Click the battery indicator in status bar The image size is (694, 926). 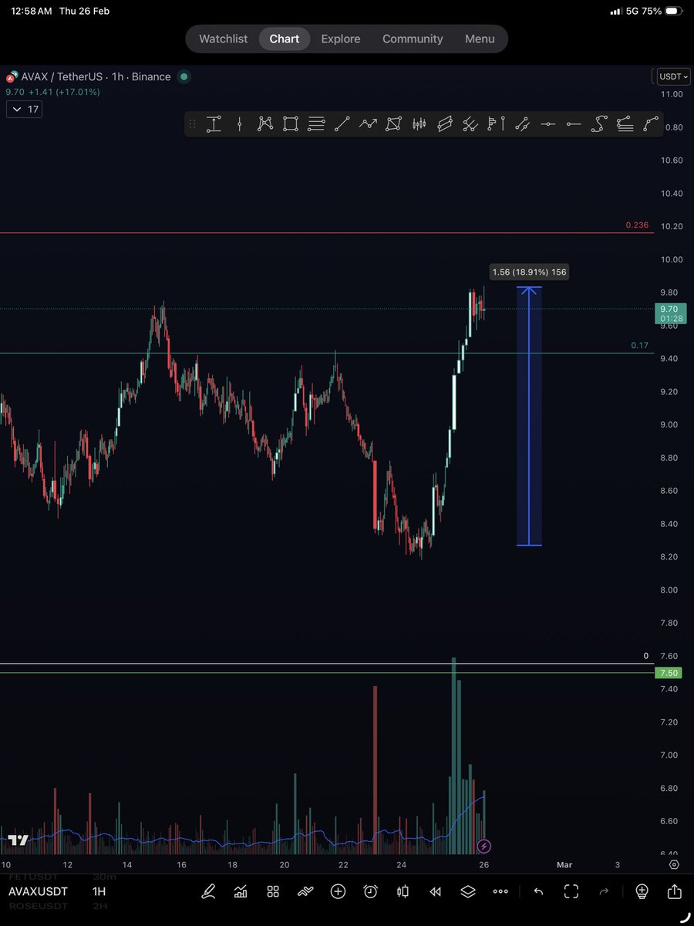tap(673, 12)
